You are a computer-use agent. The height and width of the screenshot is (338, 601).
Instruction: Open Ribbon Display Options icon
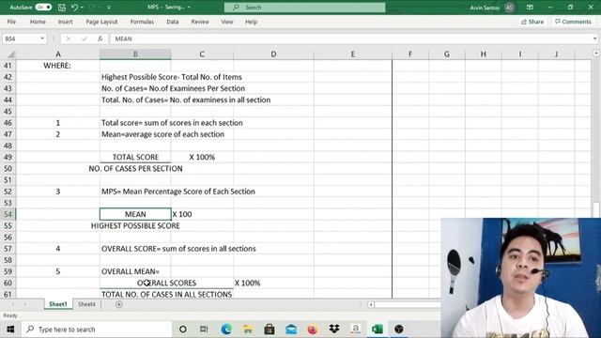pyautogui.click(x=530, y=7)
